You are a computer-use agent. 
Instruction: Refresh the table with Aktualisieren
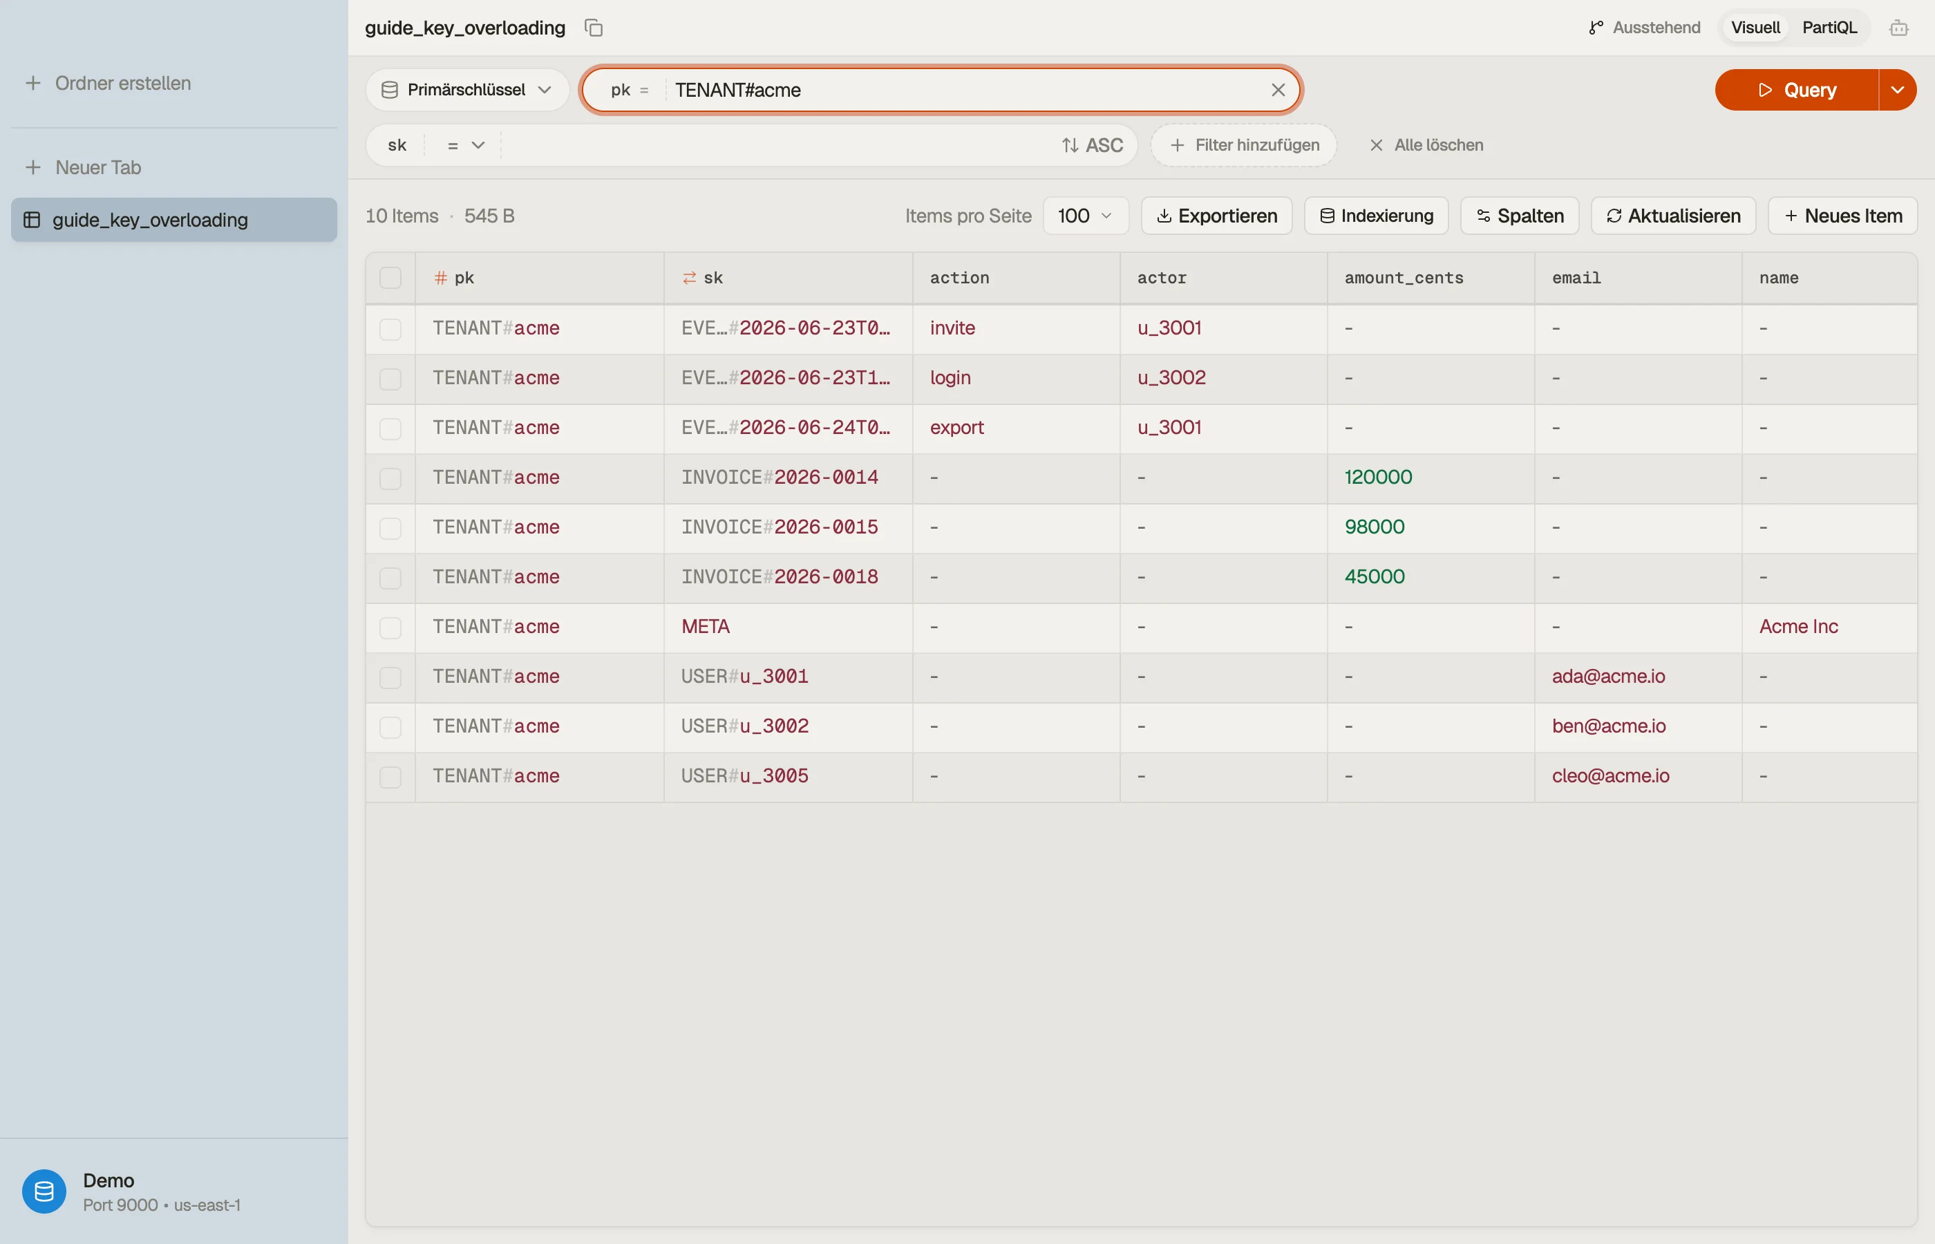(x=1672, y=216)
